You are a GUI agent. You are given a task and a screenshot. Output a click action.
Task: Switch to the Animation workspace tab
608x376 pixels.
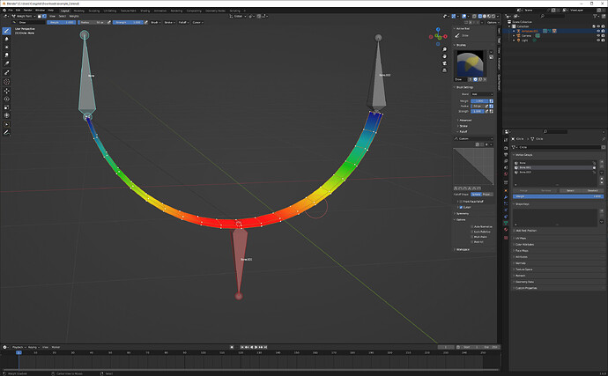coord(160,11)
